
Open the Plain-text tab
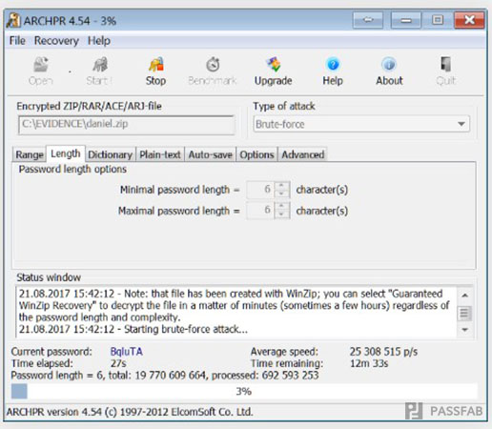point(160,154)
